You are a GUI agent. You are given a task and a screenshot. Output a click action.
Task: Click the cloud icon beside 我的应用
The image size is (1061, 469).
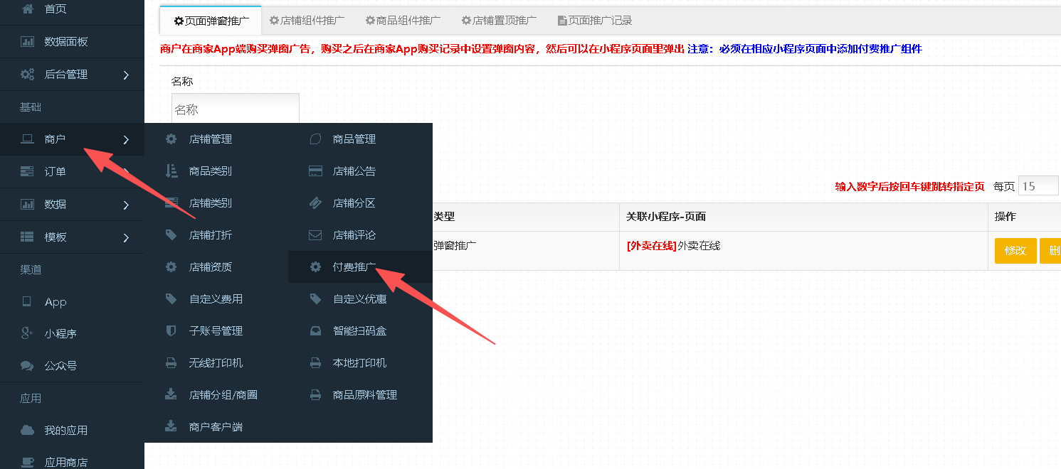[x=28, y=431]
